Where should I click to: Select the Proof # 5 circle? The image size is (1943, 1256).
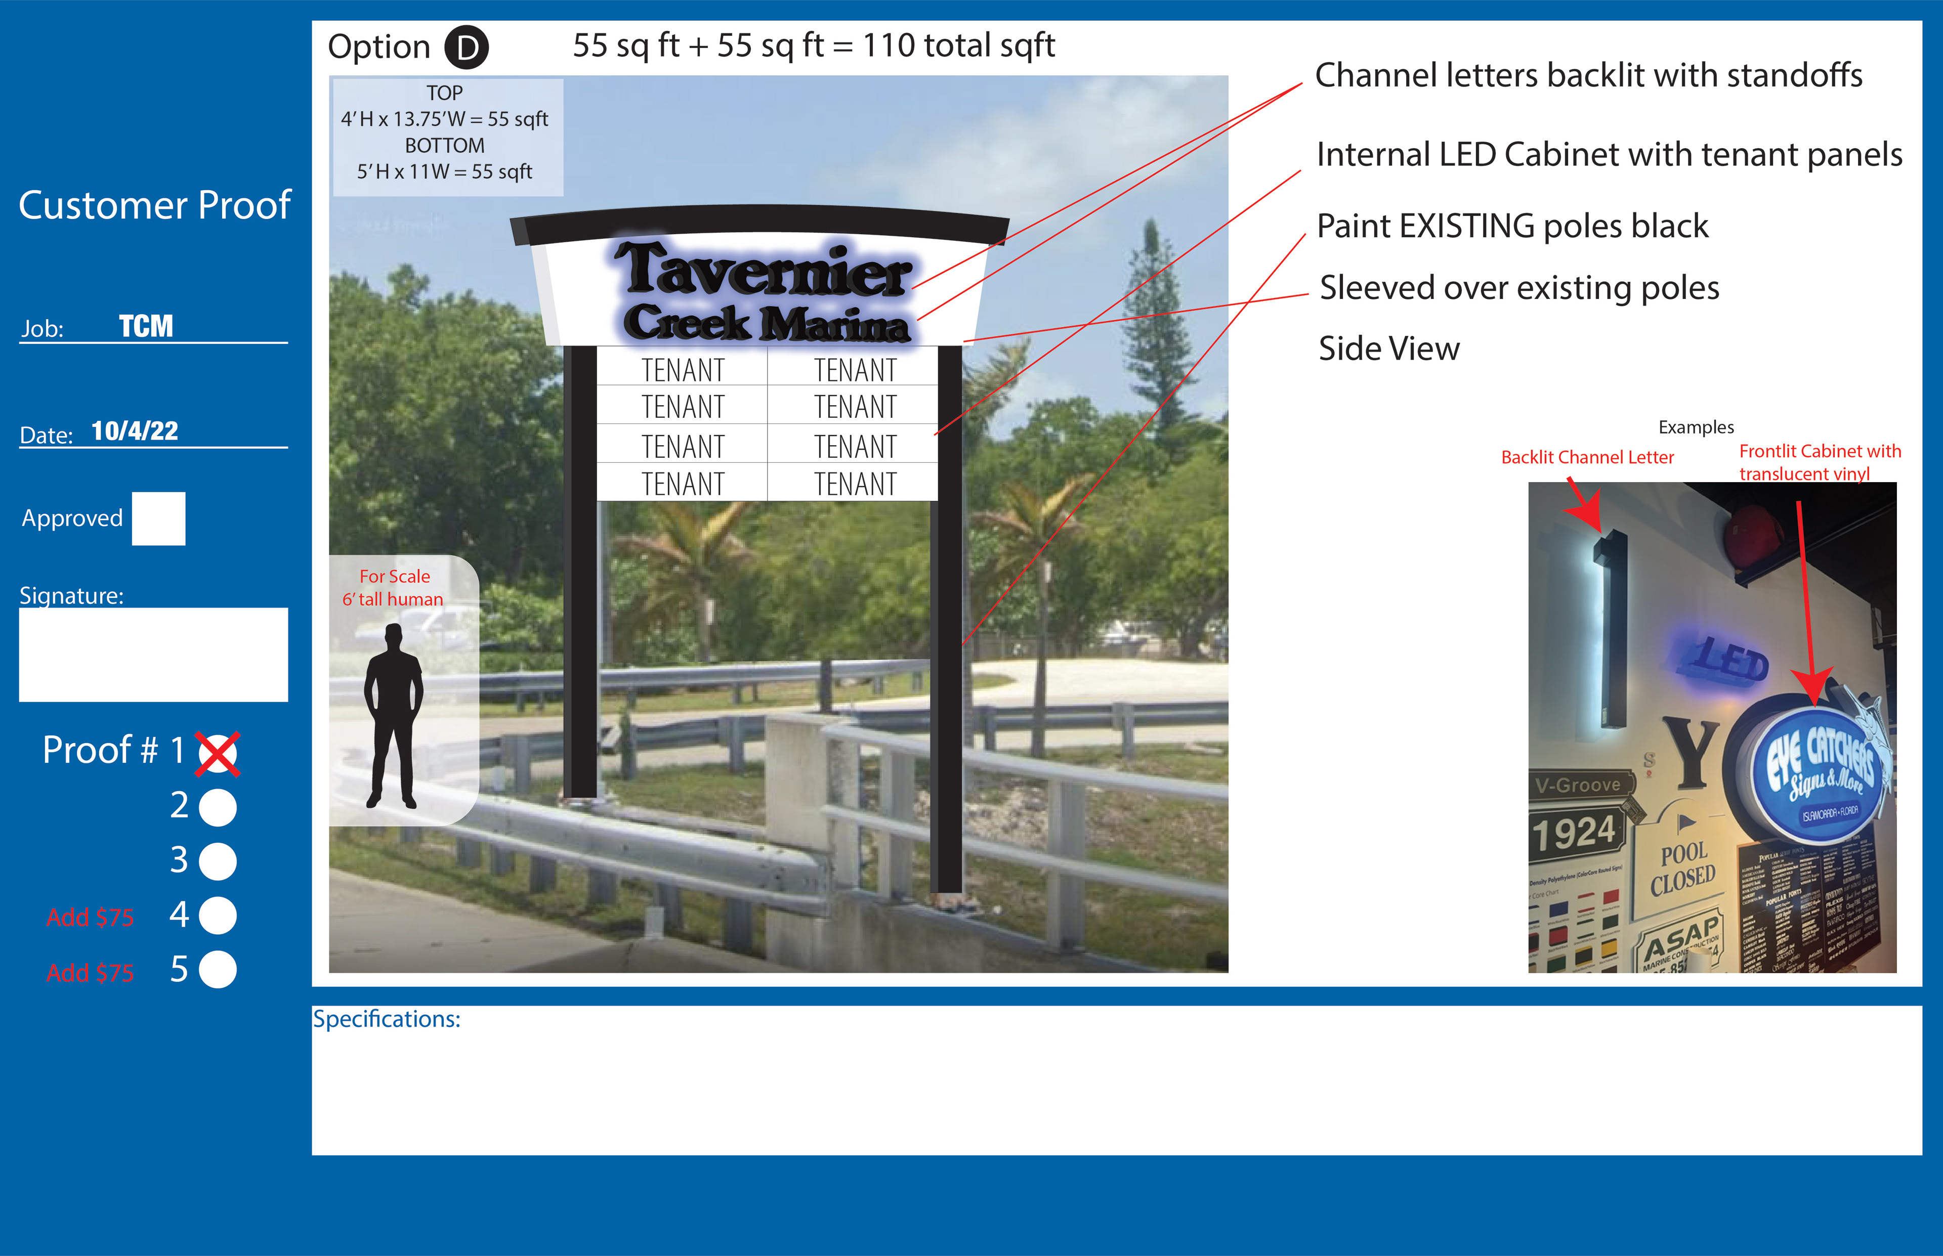218,970
